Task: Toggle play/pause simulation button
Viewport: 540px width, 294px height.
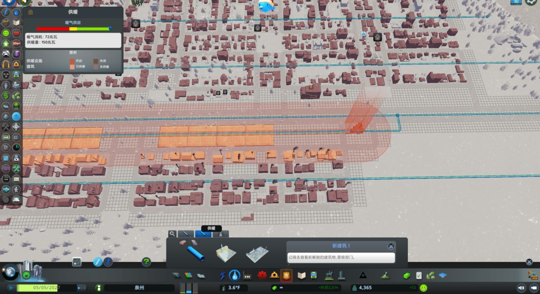Action: [11, 288]
